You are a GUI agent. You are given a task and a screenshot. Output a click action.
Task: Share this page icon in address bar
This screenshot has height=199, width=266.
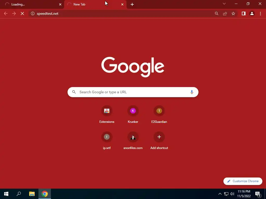click(225, 13)
